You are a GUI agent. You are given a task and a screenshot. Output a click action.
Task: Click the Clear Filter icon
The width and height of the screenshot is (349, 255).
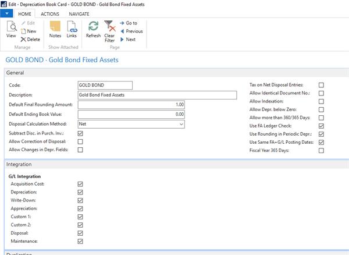109,29
